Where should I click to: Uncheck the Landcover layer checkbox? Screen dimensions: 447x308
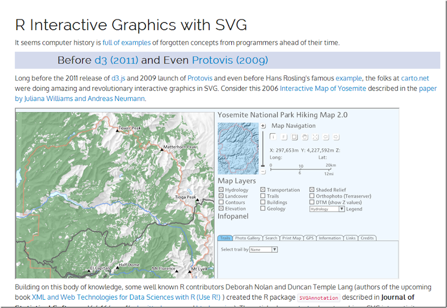click(221, 196)
